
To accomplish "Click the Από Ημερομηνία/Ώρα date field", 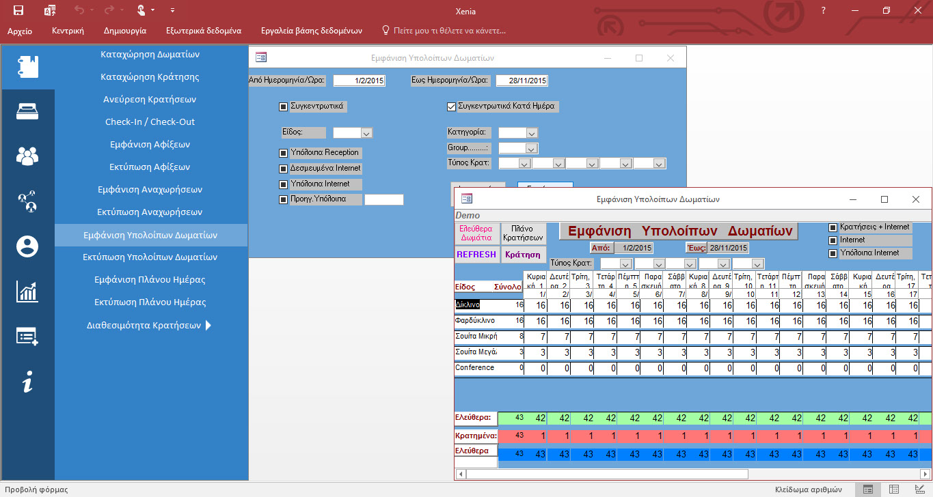I will point(360,81).
